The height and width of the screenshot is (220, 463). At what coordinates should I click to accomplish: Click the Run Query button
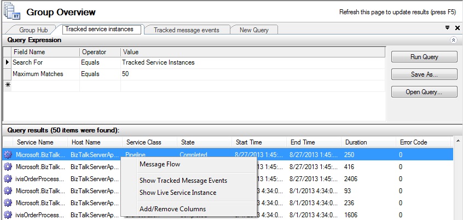[424, 57]
